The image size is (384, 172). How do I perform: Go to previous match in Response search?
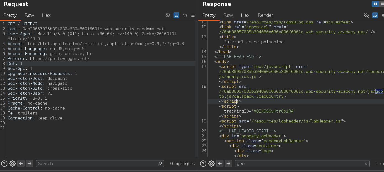click(x=220, y=163)
